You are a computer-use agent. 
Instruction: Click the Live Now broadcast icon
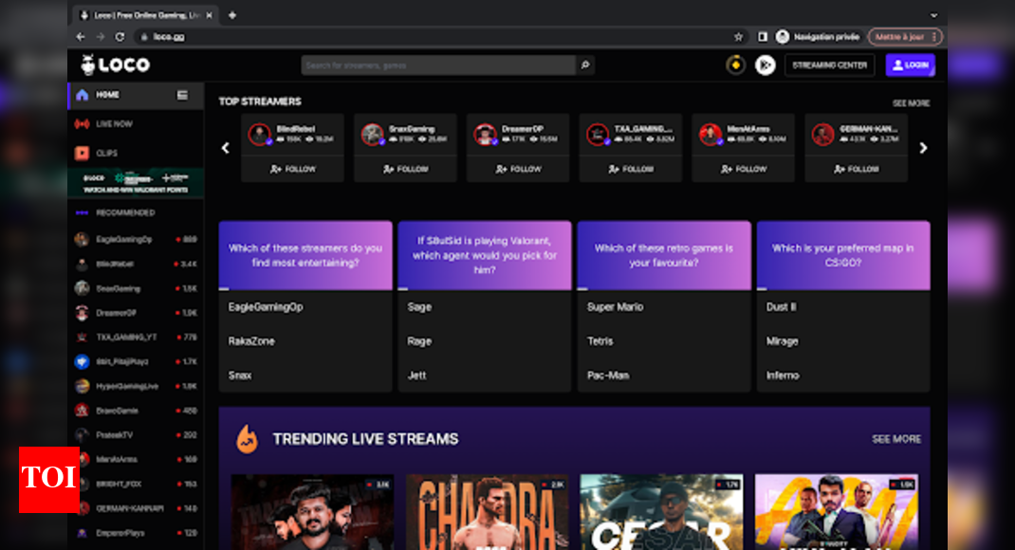[83, 123]
